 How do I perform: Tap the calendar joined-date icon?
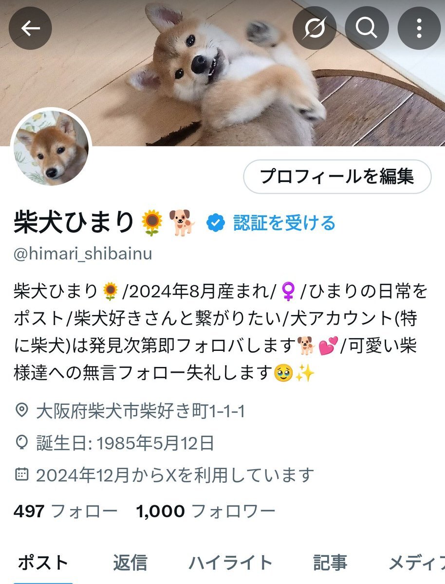point(22,474)
